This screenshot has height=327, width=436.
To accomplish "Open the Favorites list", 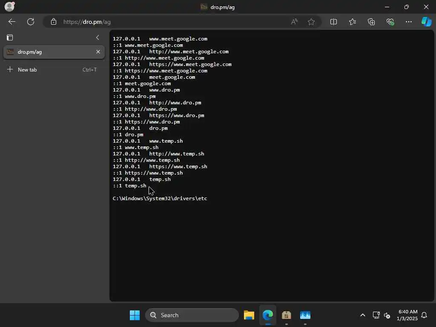I will click(x=352, y=22).
